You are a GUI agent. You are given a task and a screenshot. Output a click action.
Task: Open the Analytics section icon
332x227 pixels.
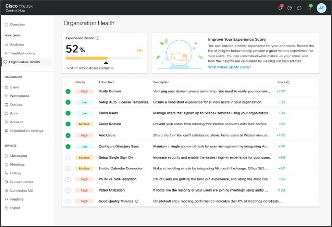pos(8,44)
